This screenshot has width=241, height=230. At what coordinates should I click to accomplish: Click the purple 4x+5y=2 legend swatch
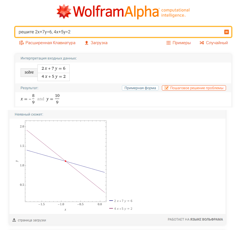pyautogui.click(x=111, y=208)
